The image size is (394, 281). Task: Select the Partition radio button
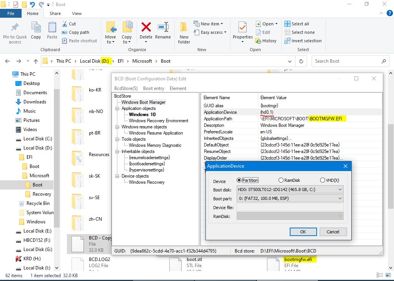coord(239,180)
